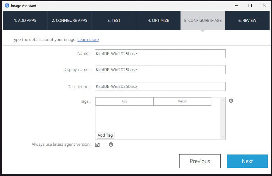Close the Image Assistant window

click(x=264, y=5)
